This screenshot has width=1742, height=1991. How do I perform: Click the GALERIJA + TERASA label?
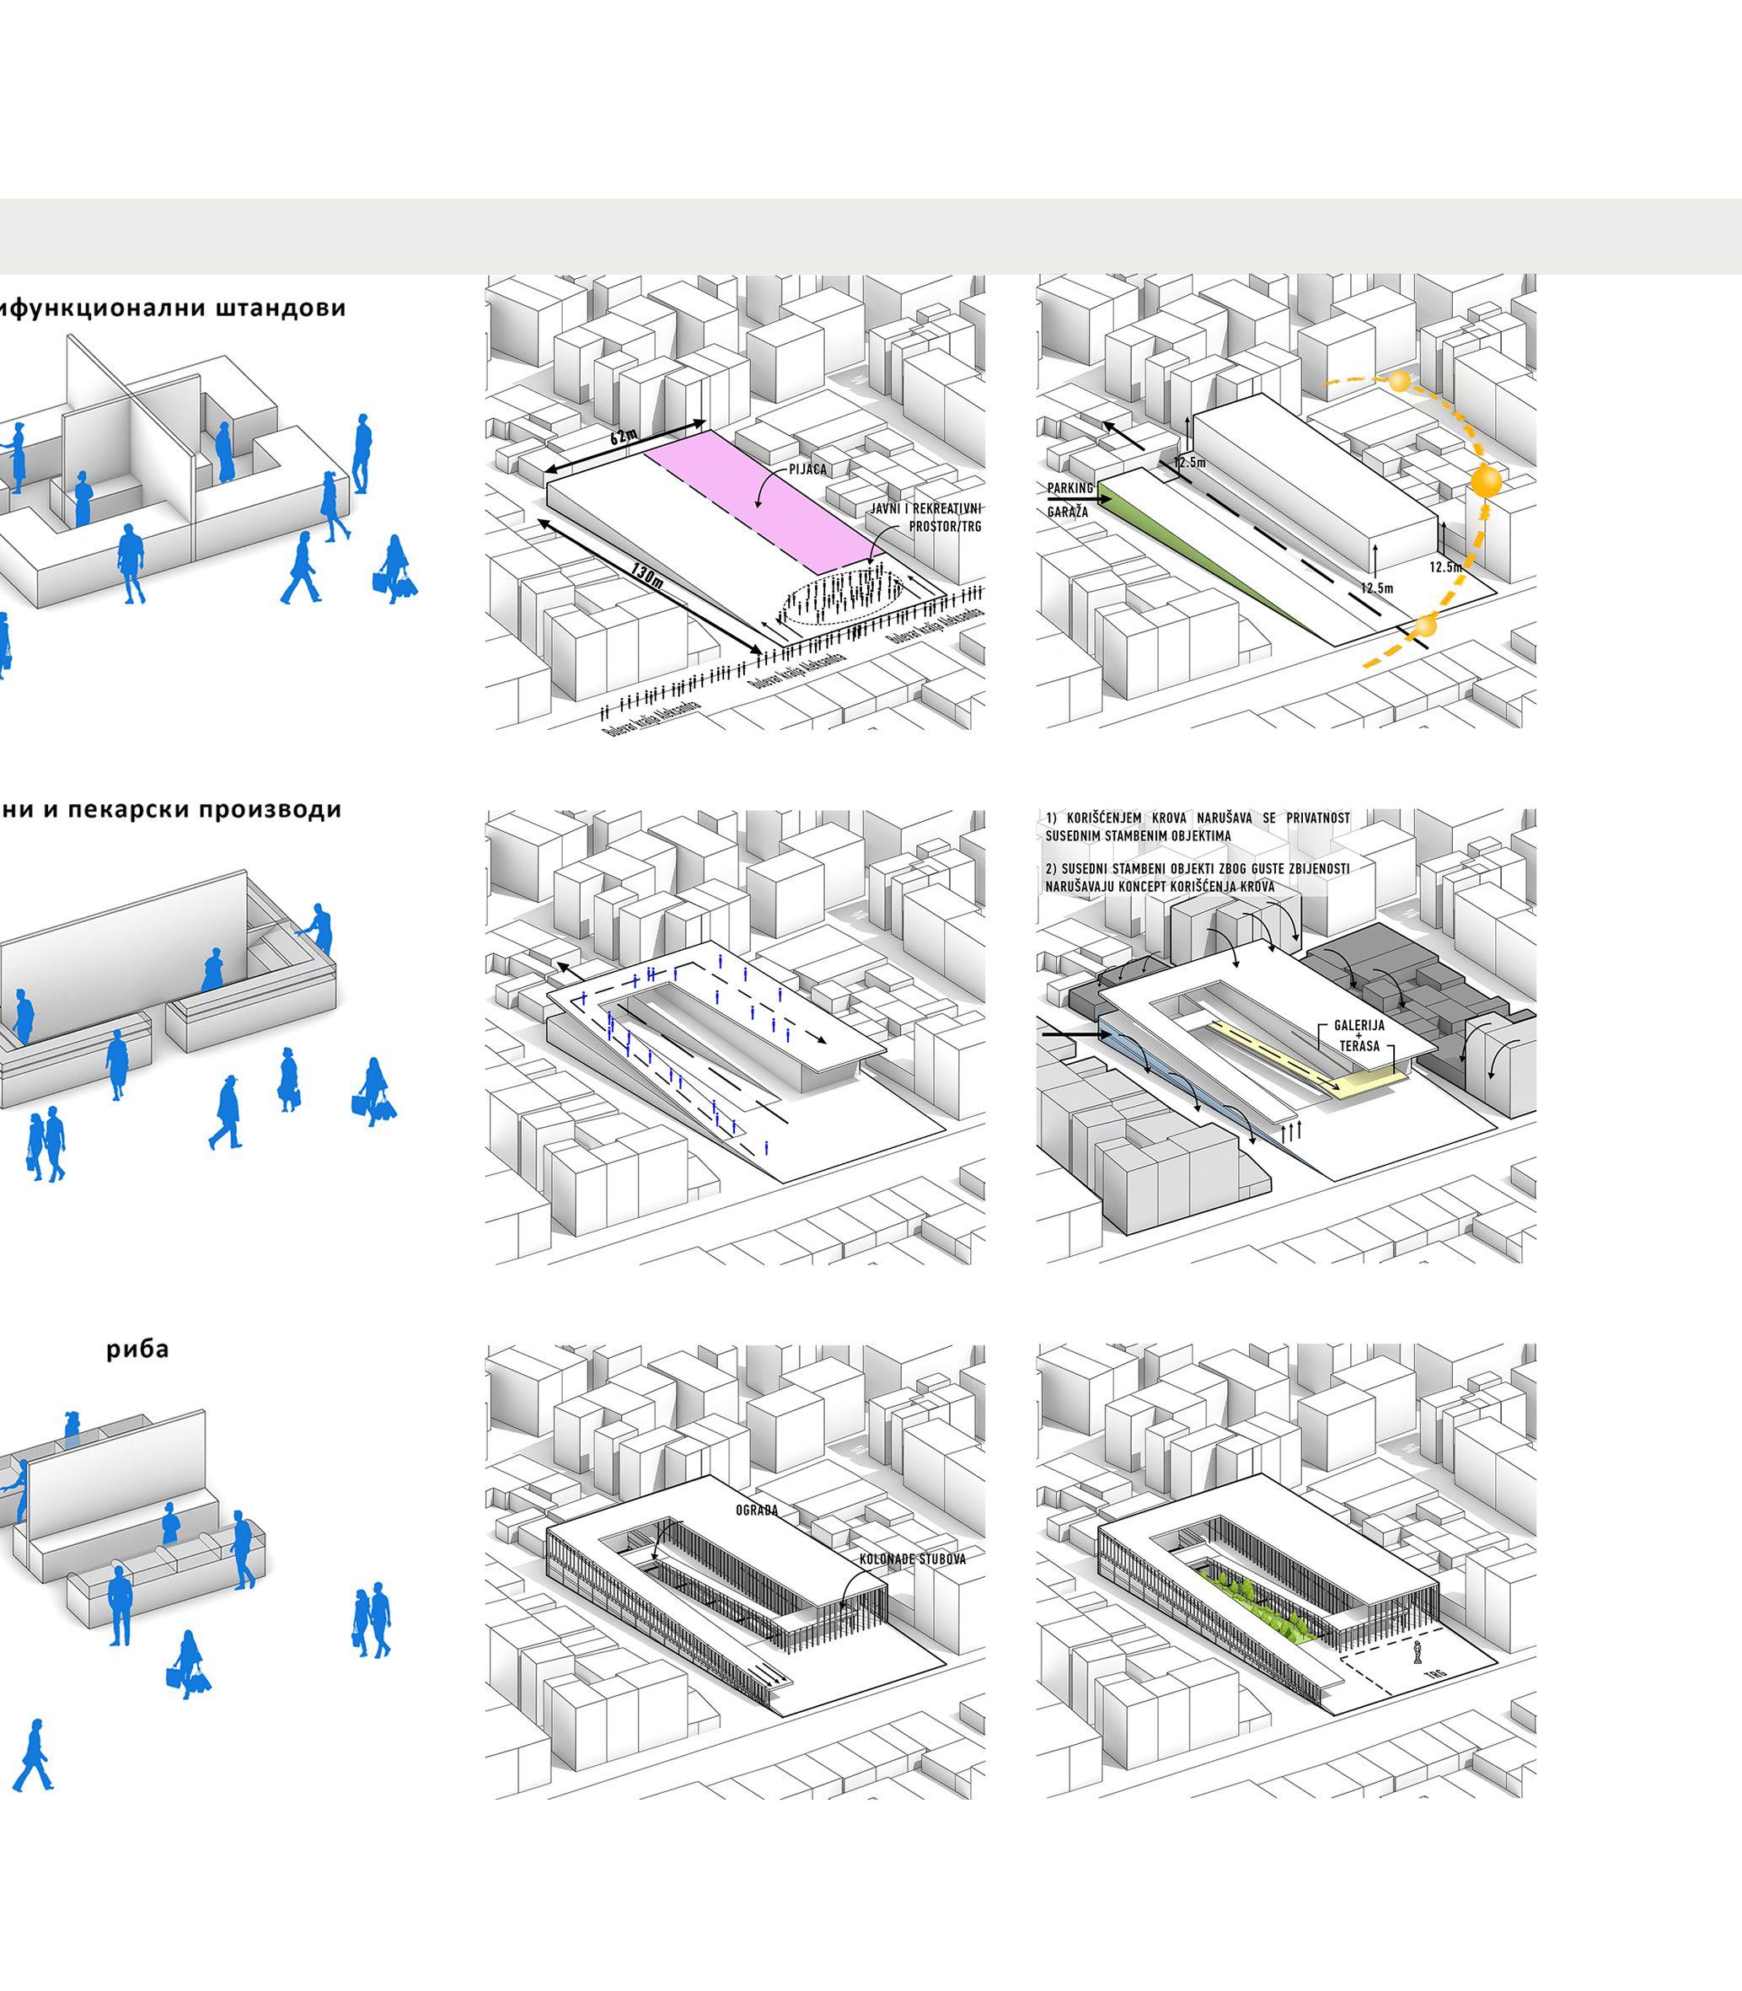(1358, 1036)
